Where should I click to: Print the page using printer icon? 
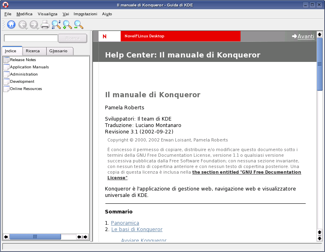(x=45, y=25)
